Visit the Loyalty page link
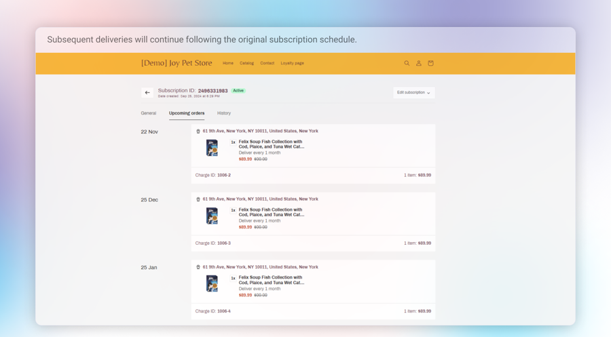This screenshot has width=611, height=337. [292, 63]
